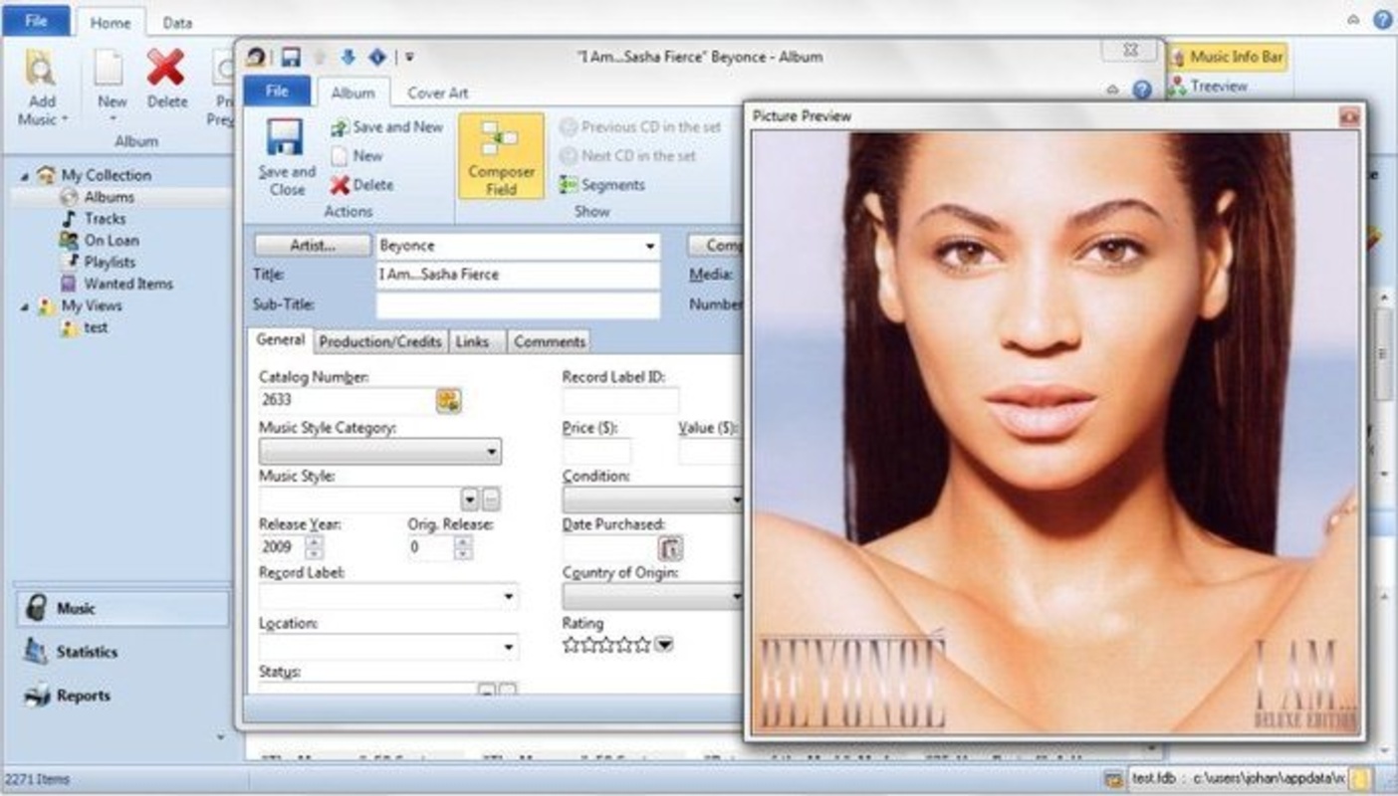Click the Sub-Title input field
The width and height of the screenshot is (1398, 796).
pos(518,305)
